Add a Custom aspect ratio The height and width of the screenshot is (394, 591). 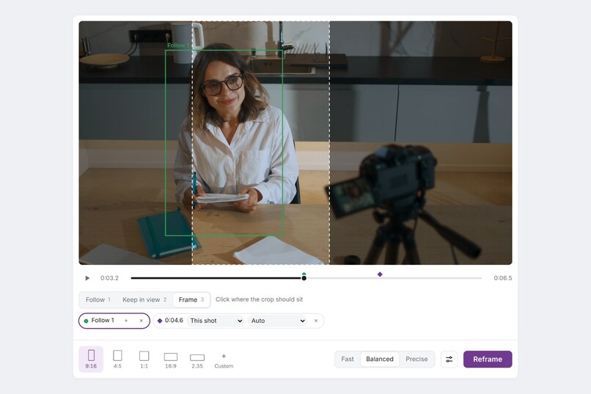(224, 360)
